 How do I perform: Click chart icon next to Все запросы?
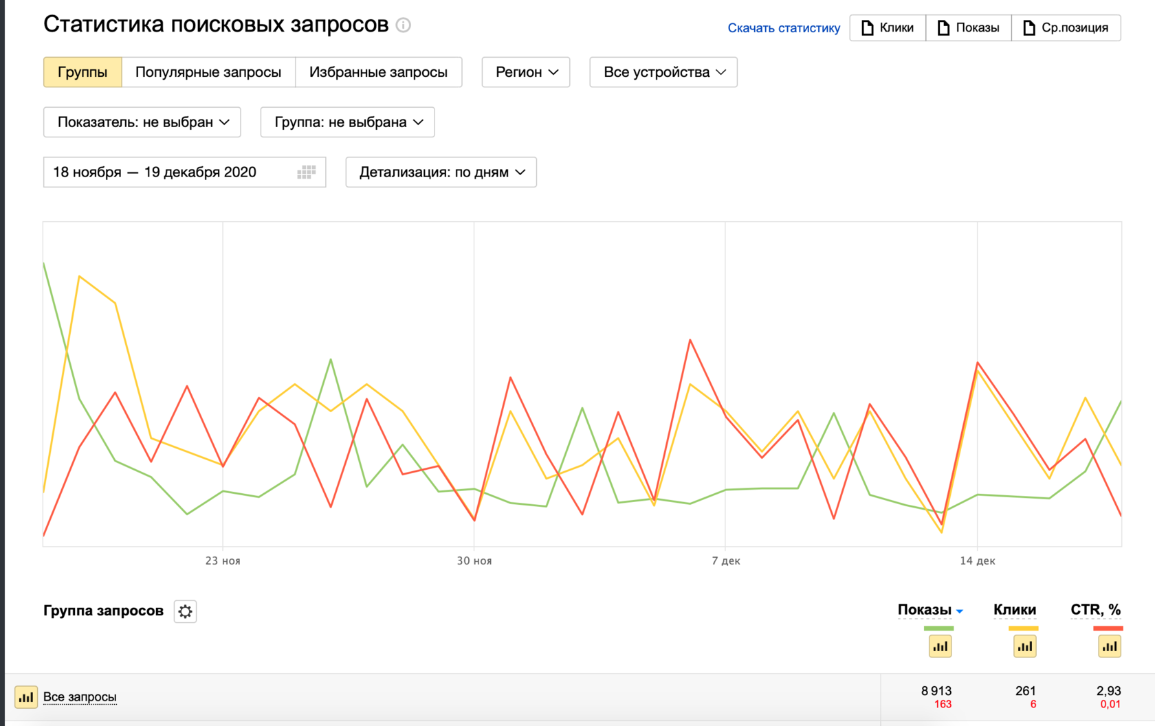pyautogui.click(x=26, y=697)
